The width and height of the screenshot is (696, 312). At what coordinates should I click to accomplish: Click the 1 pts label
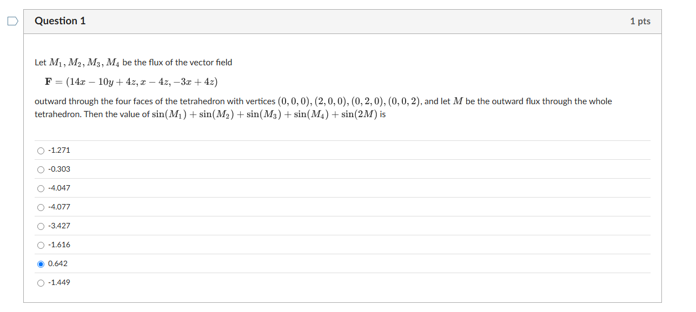640,21
